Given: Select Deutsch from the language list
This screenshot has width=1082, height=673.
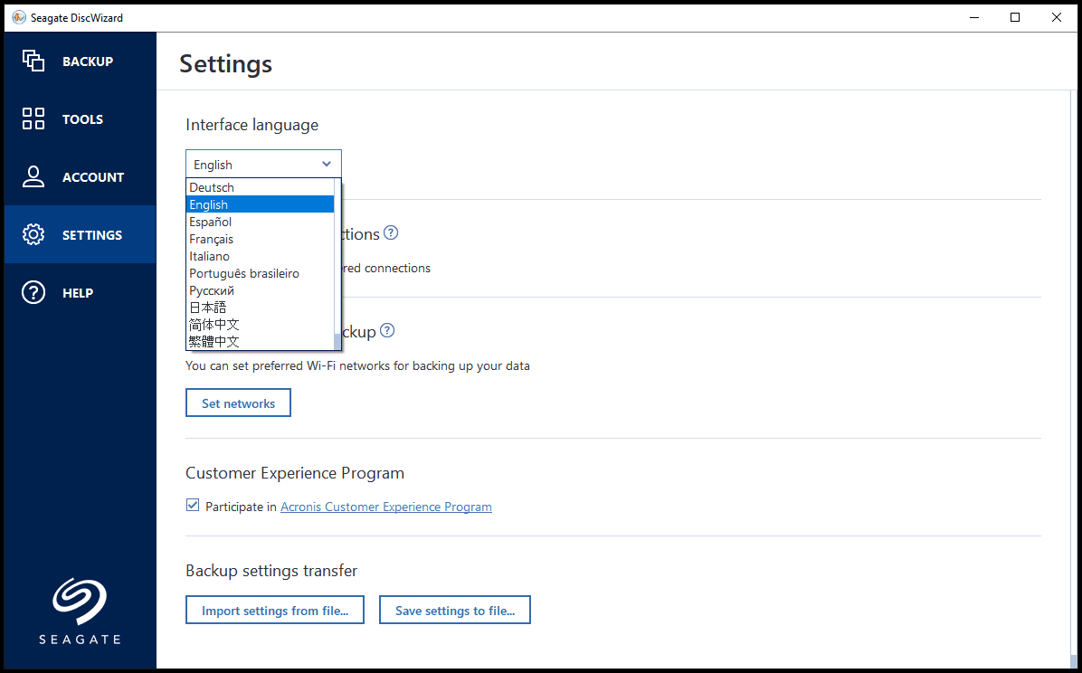Looking at the screenshot, I should pos(212,187).
